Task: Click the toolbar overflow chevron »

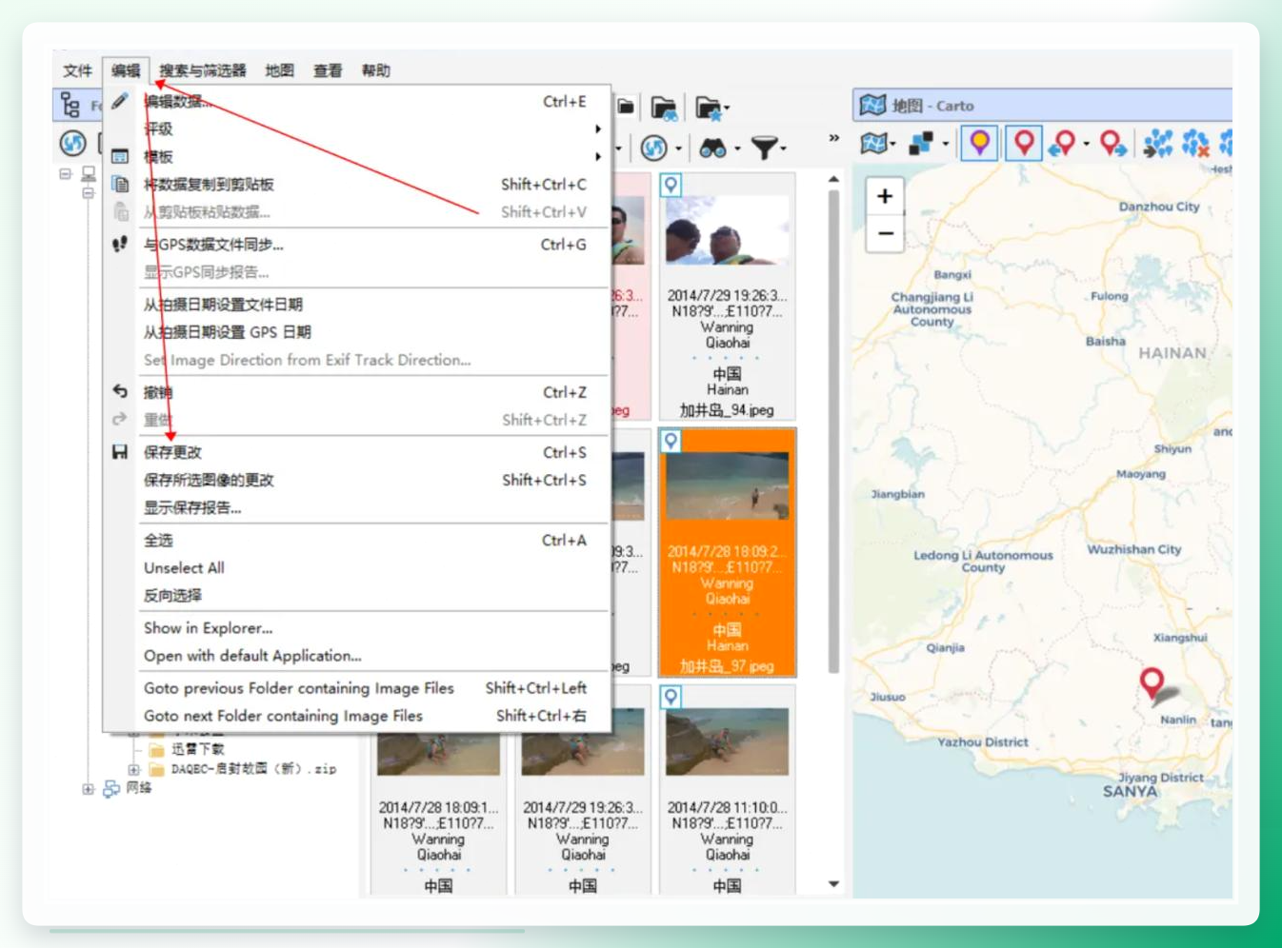Action: (x=834, y=138)
